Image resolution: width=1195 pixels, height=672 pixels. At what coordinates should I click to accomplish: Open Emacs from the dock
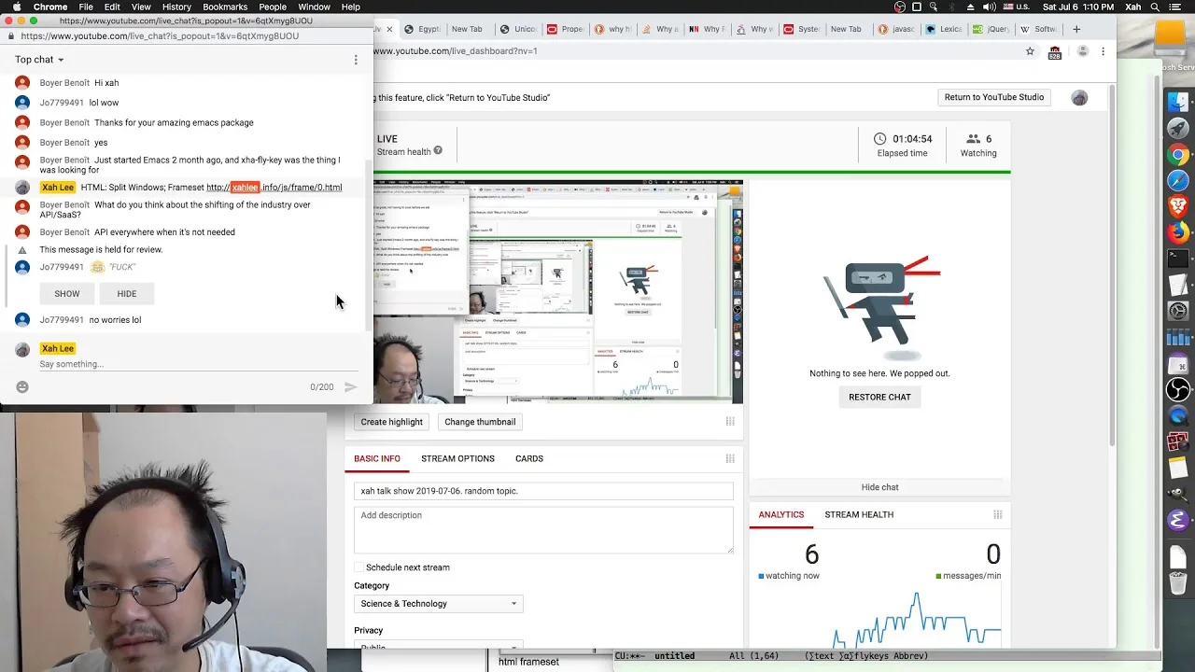(1178, 521)
